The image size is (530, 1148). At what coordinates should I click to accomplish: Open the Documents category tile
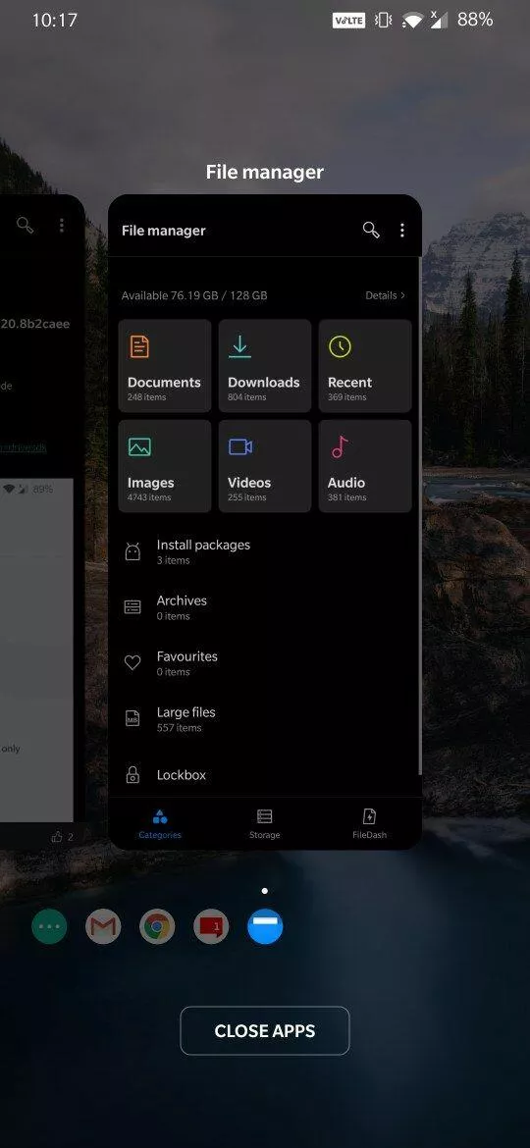click(165, 365)
